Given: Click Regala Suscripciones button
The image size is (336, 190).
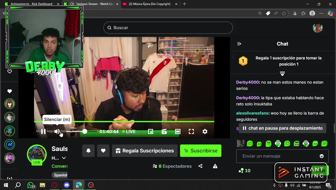Looking at the screenshot, I should click(145, 151).
